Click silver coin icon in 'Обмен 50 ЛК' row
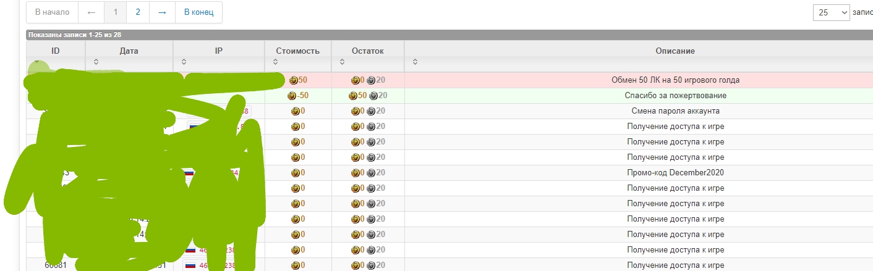 pyautogui.click(x=372, y=80)
